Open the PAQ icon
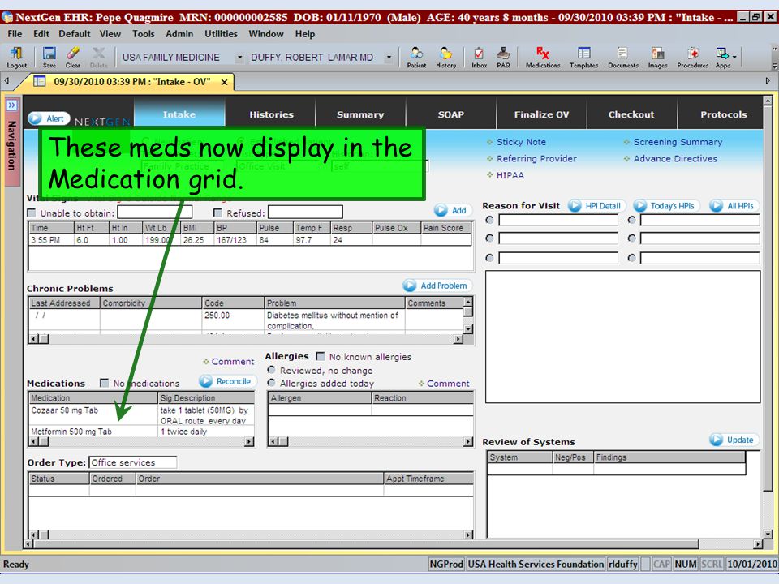 (503, 57)
